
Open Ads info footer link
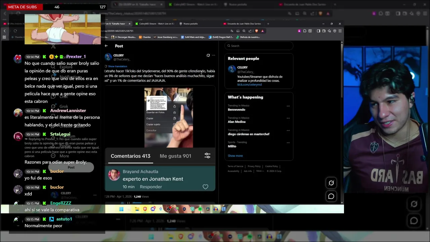pos(248,171)
